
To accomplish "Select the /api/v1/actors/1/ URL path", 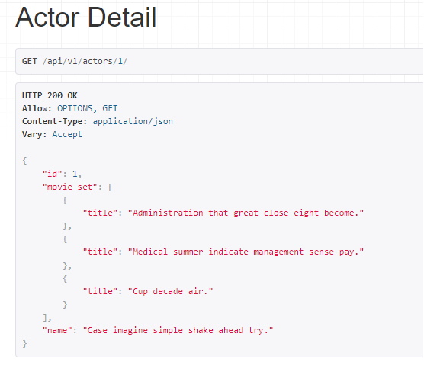I will click(x=85, y=61).
